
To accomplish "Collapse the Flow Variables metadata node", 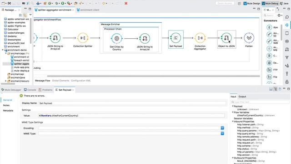I will point(233,113).
